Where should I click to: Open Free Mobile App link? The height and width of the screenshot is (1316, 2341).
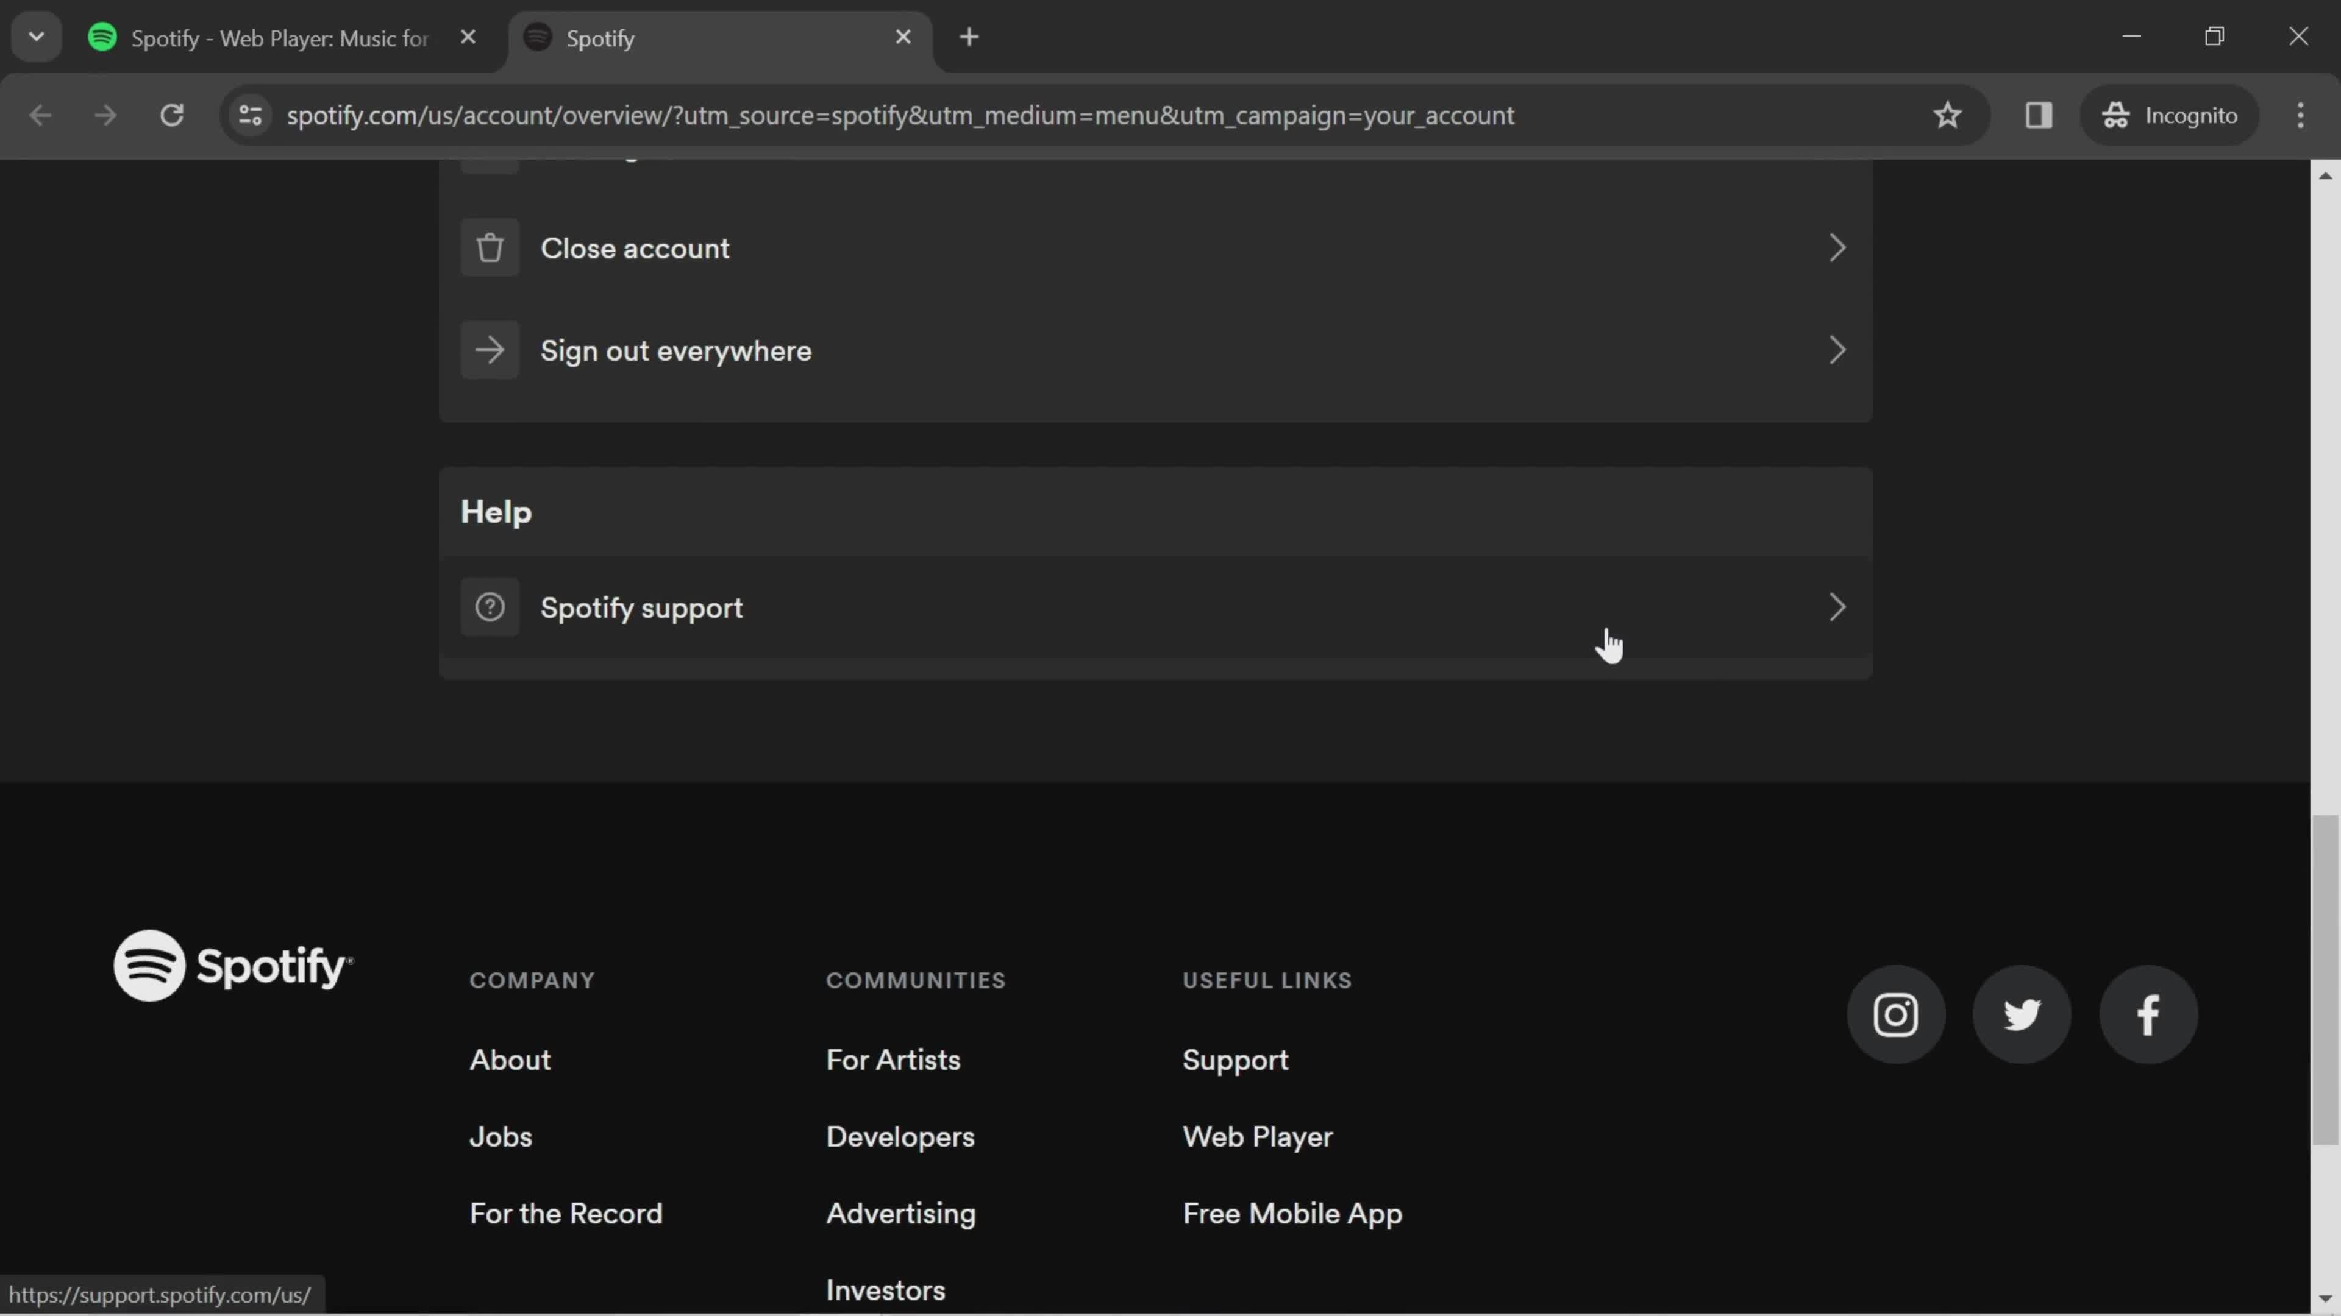coord(1292,1214)
